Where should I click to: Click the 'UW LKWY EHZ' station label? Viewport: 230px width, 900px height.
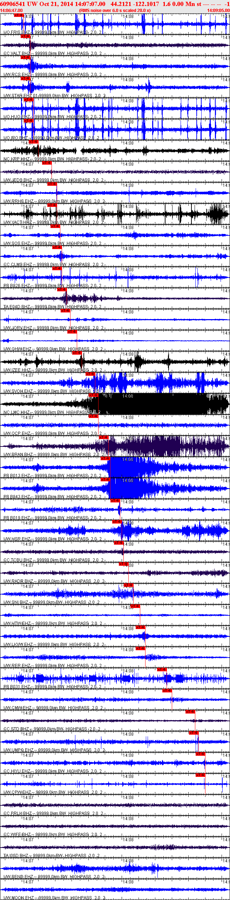[x=18, y=645]
